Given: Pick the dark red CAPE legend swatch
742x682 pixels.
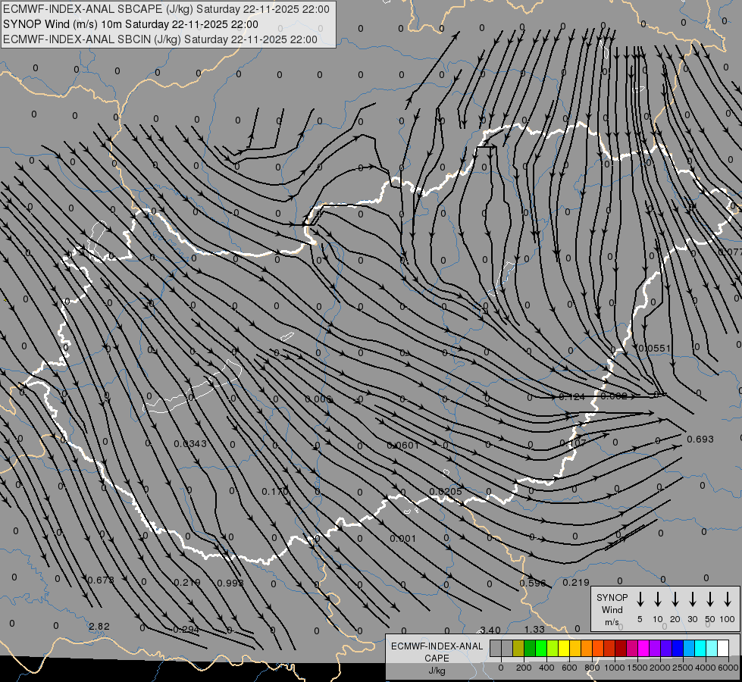Looking at the screenshot, I should coord(621,649).
